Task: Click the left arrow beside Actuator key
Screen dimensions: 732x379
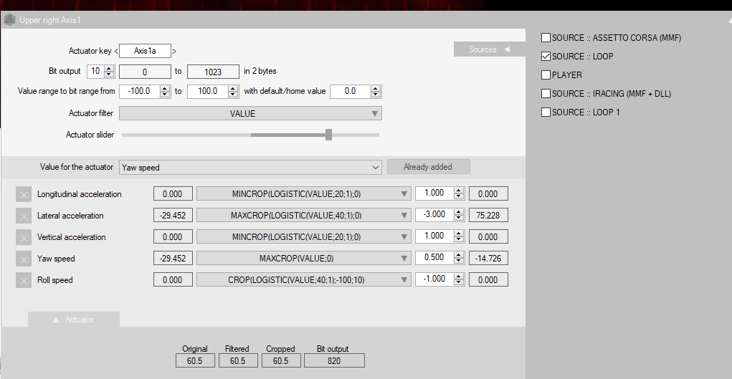Action: [117, 51]
